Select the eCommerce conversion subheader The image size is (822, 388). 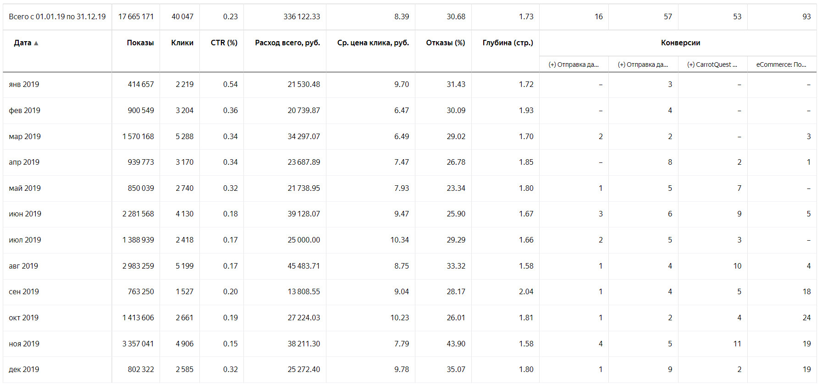point(781,65)
